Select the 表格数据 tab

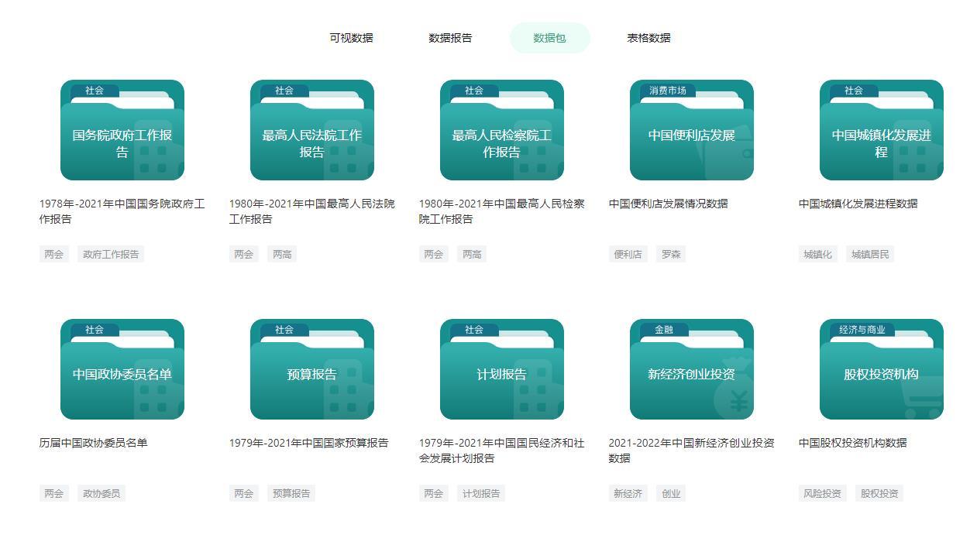pyautogui.click(x=648, y=38)
